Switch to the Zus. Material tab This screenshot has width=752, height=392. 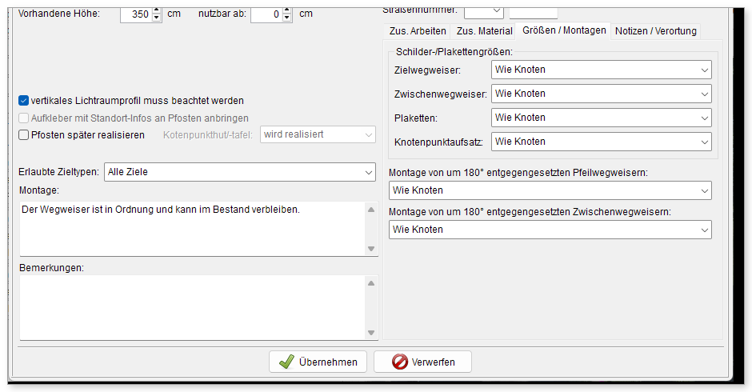click(x=484, y=31)
